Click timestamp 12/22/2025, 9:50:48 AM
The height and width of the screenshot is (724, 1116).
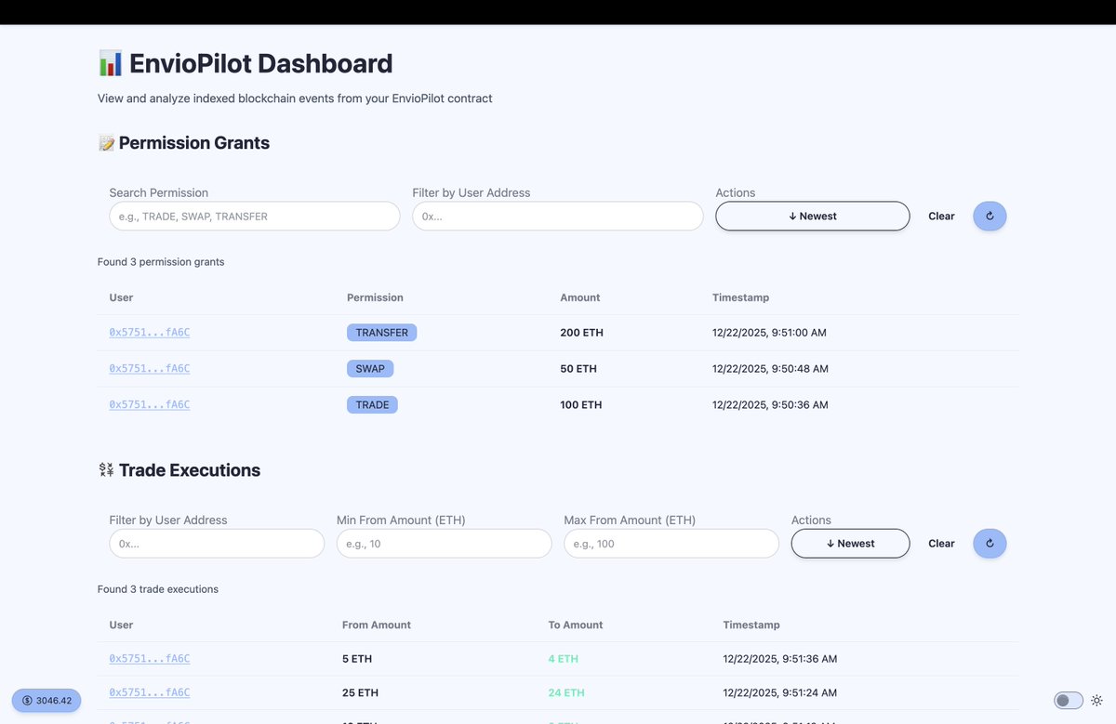coord(770,369)
